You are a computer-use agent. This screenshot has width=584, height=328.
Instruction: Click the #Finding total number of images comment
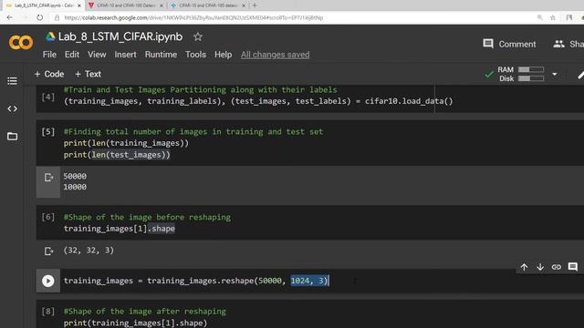[x=193, y=131]
